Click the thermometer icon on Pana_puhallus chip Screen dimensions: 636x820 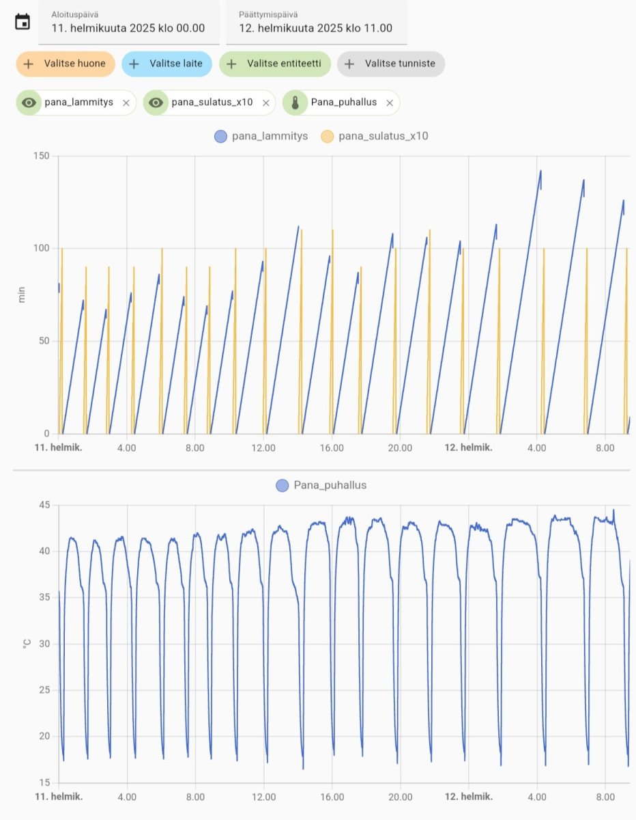[x=295, y=102]
